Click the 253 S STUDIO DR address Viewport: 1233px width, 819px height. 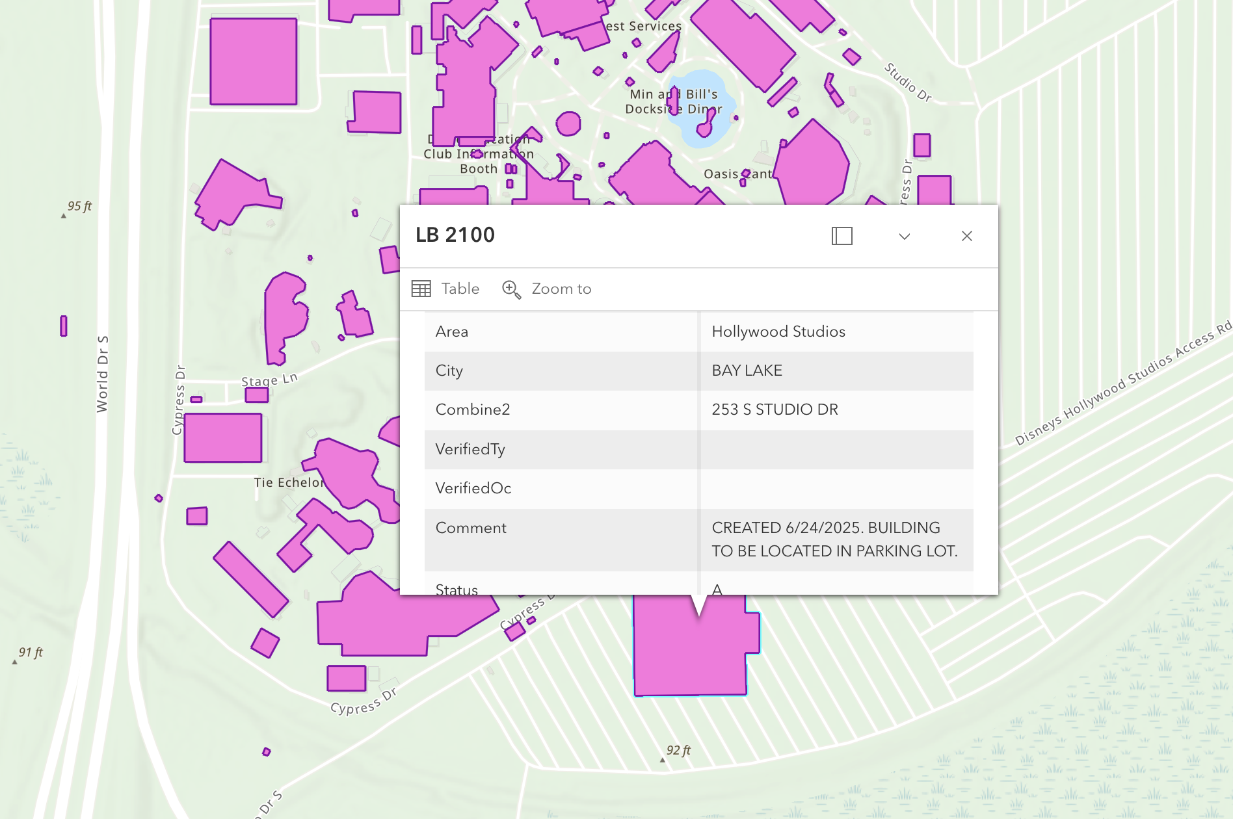(775, 409)
